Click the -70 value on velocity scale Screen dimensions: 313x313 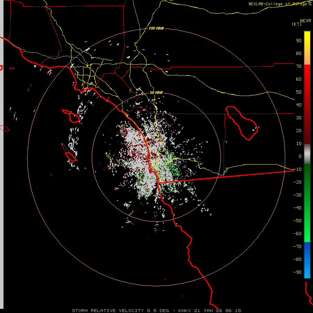tap(297, 247)
